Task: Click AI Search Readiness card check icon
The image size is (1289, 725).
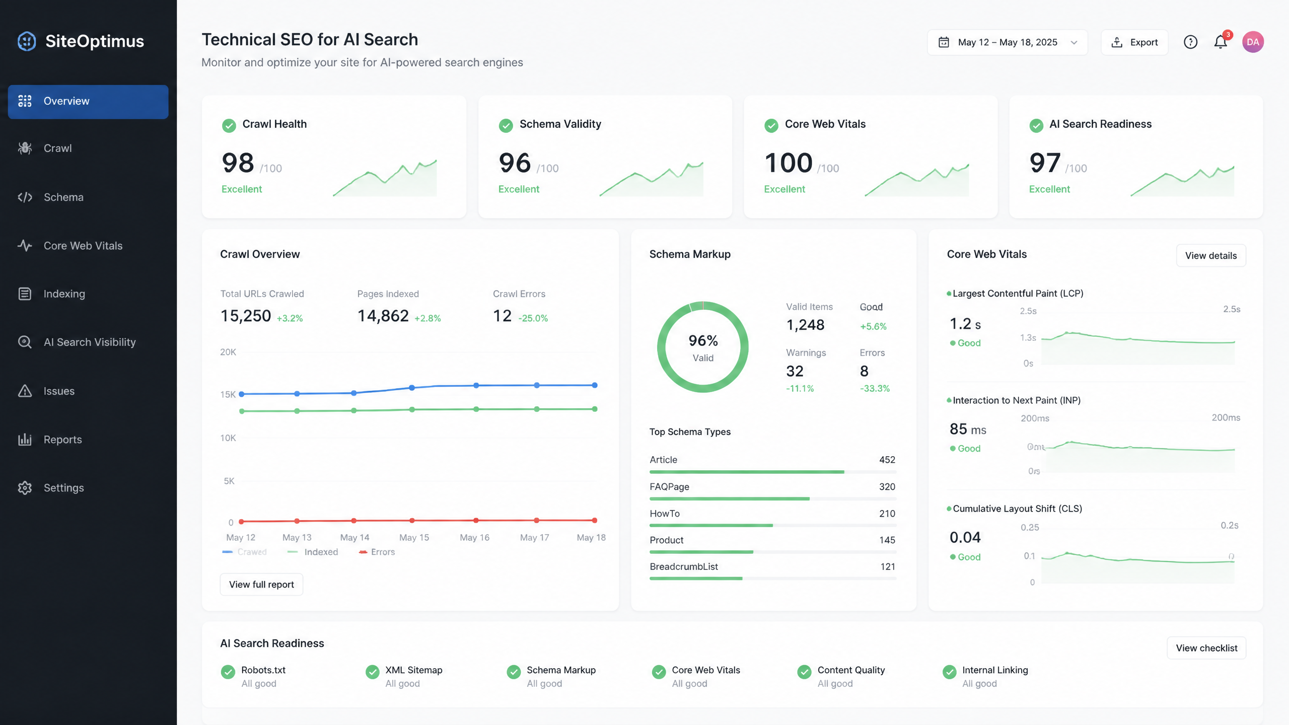Action: tap(1036, 125)
